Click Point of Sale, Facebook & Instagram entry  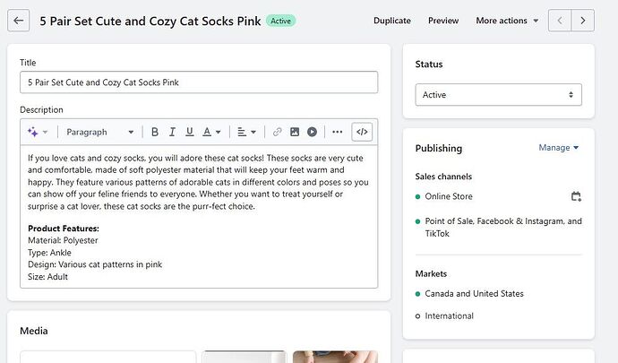tap(503, 228)
